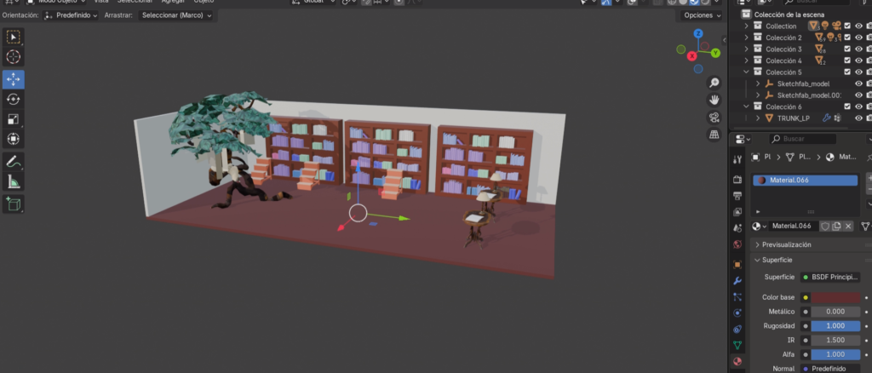Open the Object Constraints properties tab
Screen dimensions: 872x373
[x=737, y=329]
